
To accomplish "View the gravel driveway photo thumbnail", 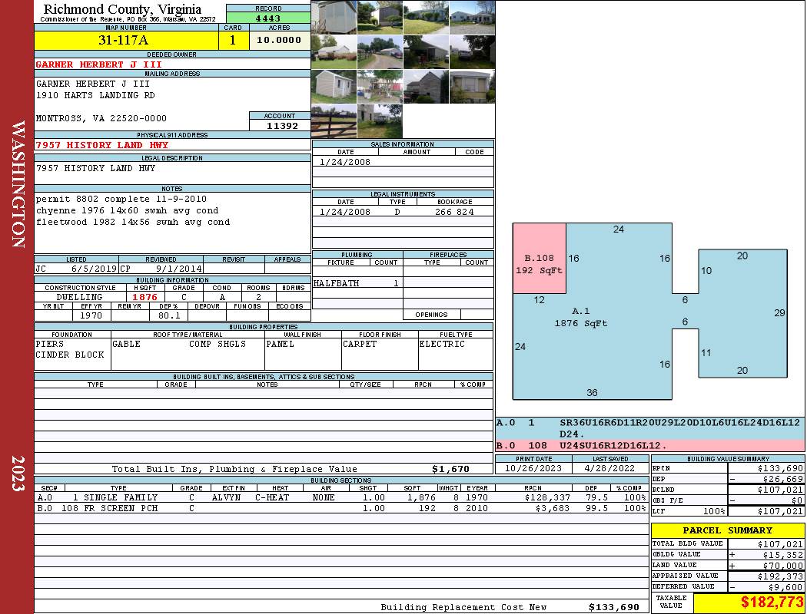I will [380, 51].
